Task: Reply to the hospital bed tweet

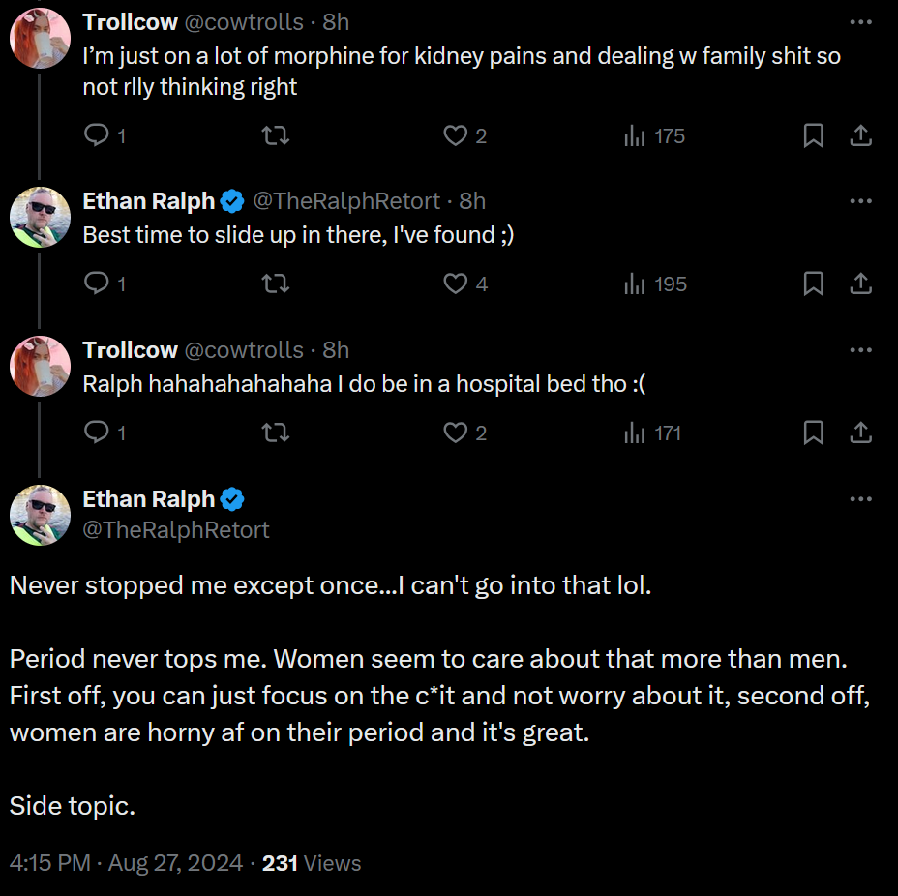Action: 105,433
